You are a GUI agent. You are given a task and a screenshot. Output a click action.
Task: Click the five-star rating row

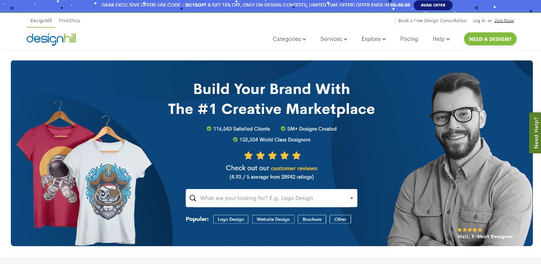click(272, 155)
